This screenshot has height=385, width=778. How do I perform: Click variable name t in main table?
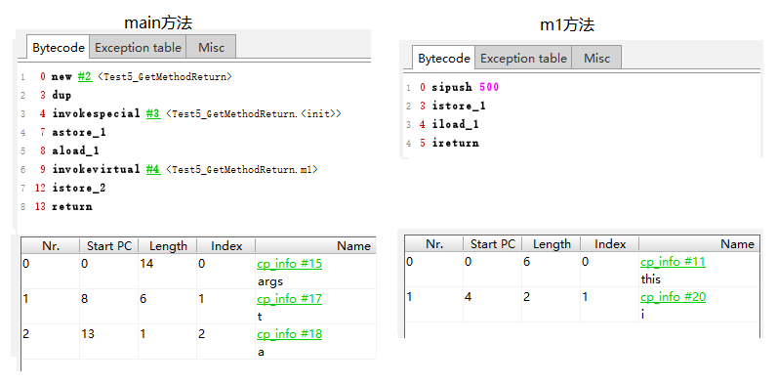click(x=260, y=317)
